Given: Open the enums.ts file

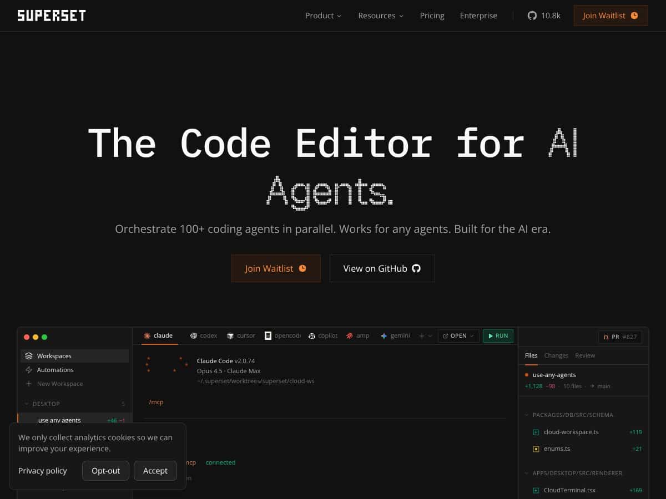Looking at the screenshot, I should (x=557, y=449).
